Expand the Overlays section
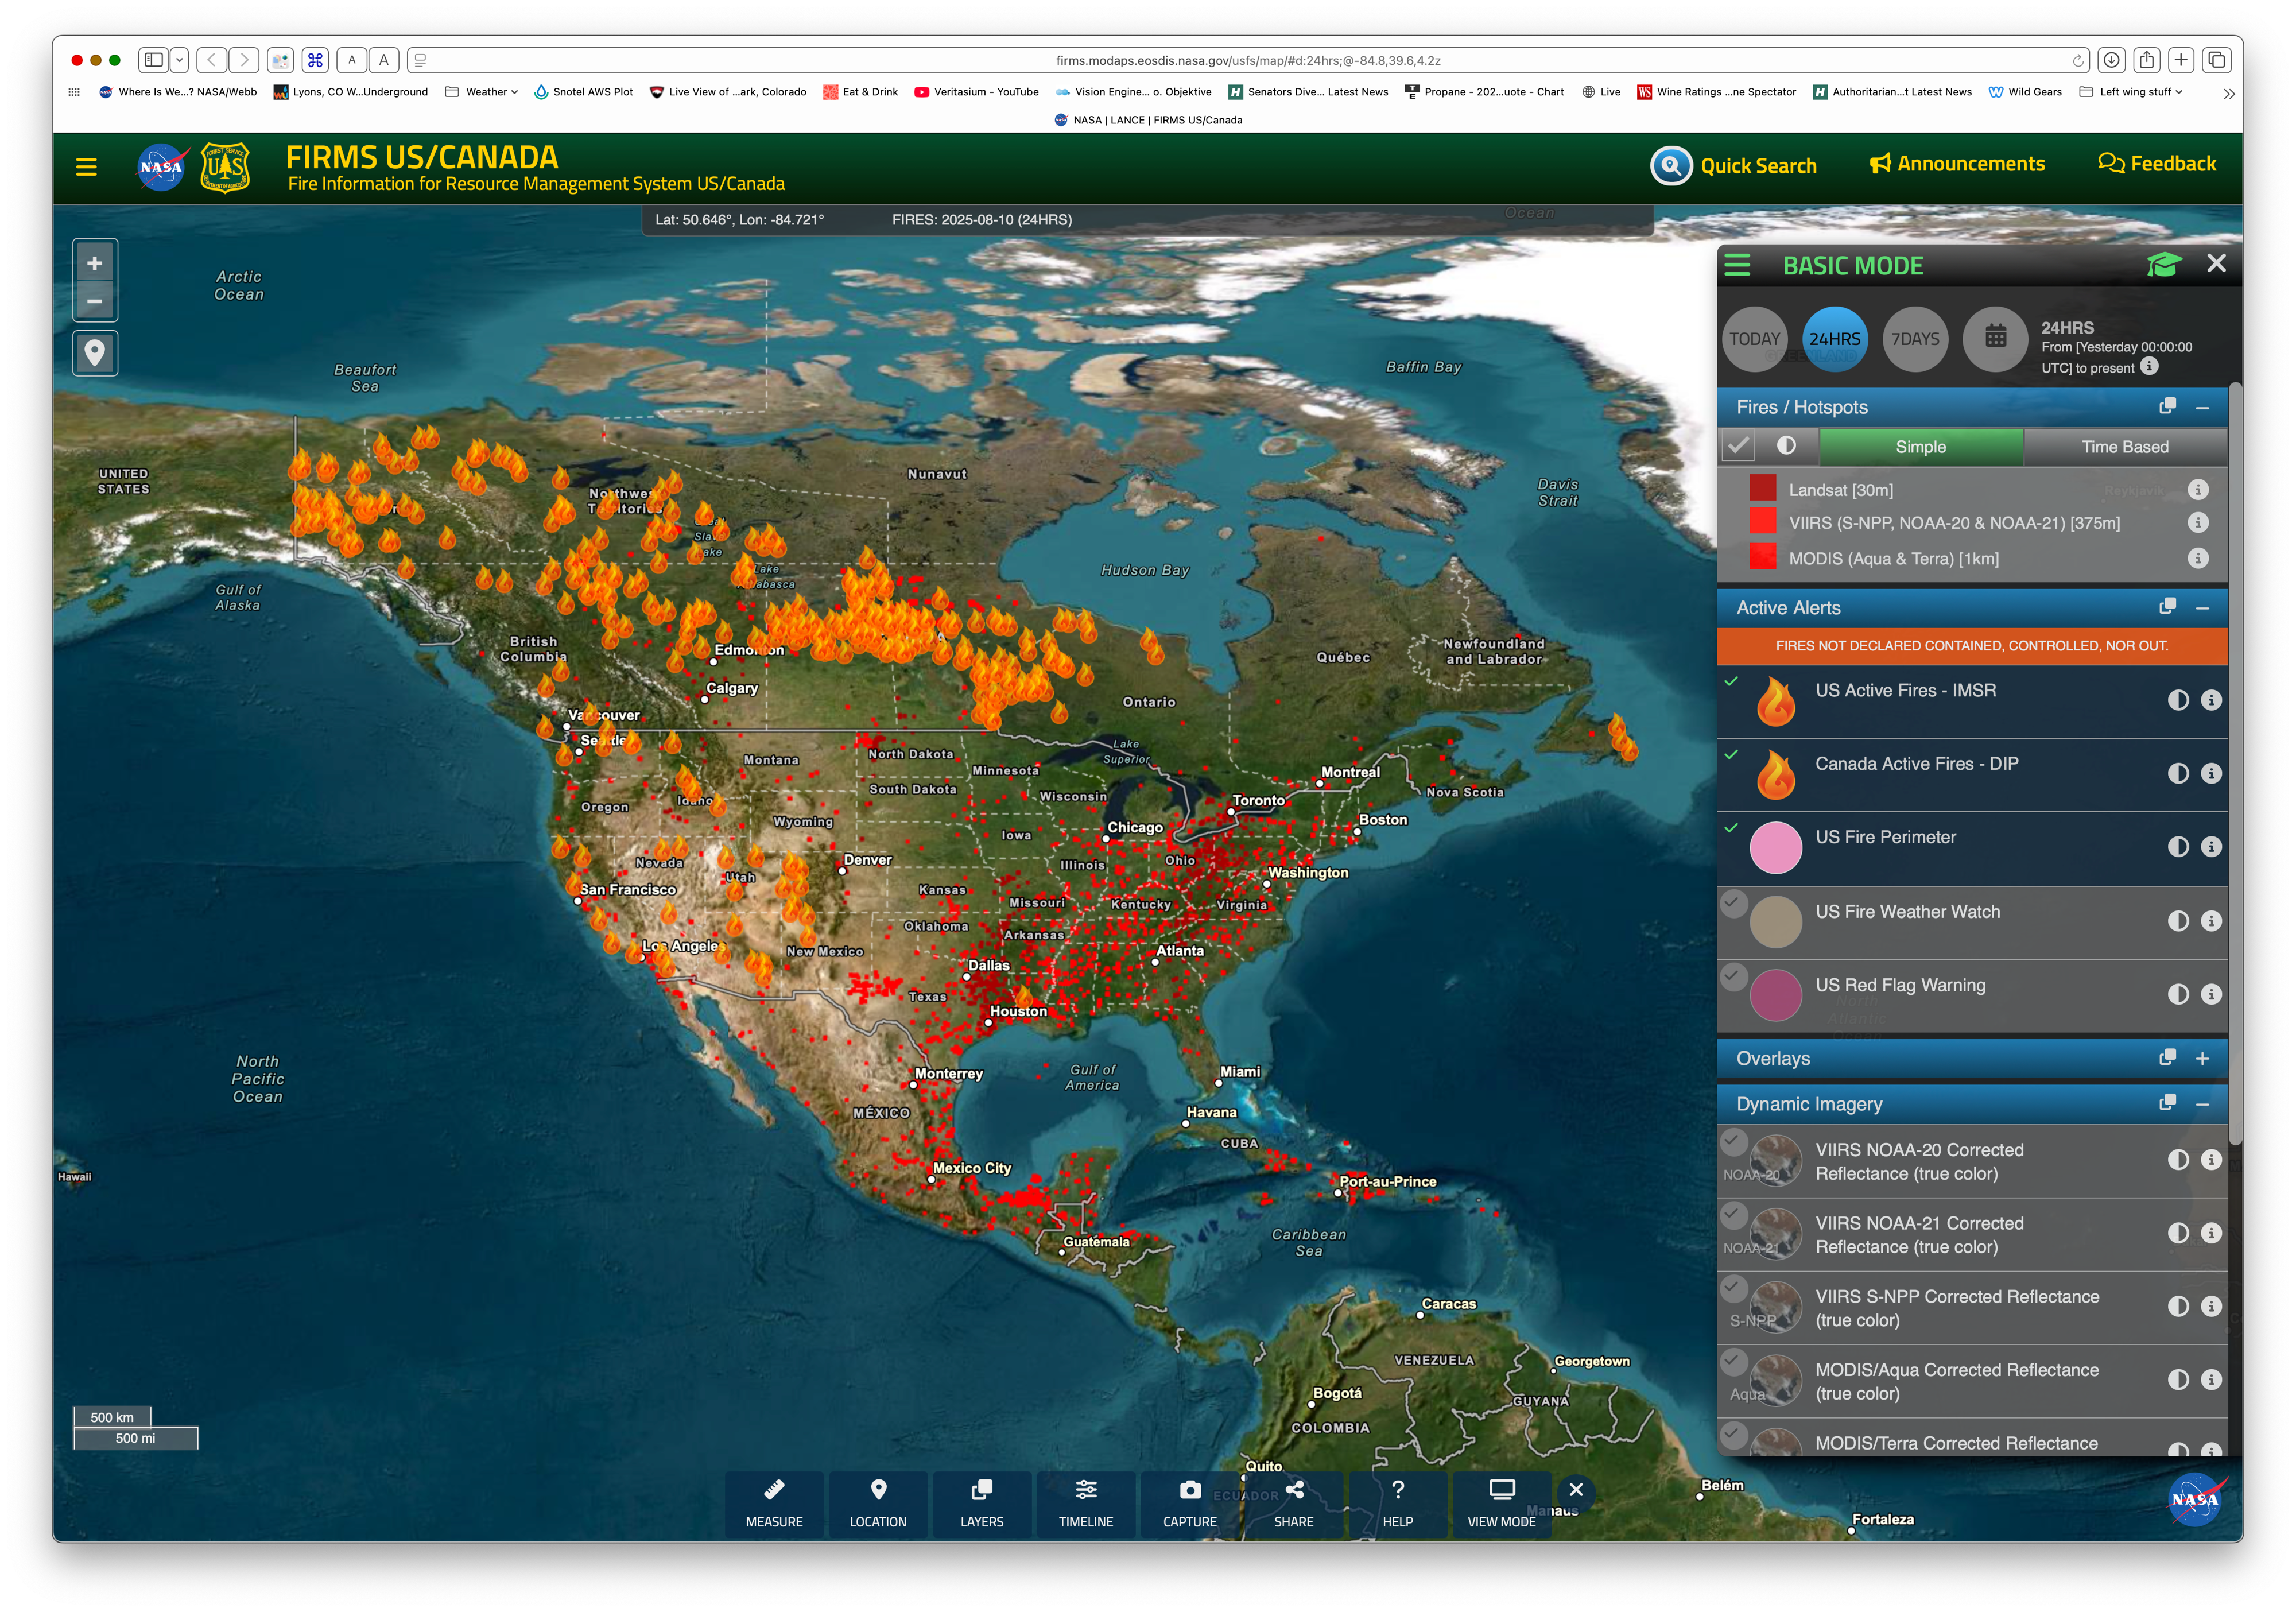The image size is (2296, 1612). [x=2202, y=1058]
